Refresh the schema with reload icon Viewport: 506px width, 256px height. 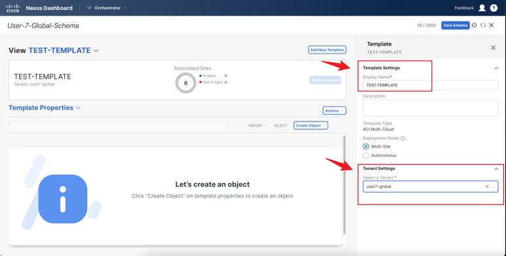coord(482,25)
